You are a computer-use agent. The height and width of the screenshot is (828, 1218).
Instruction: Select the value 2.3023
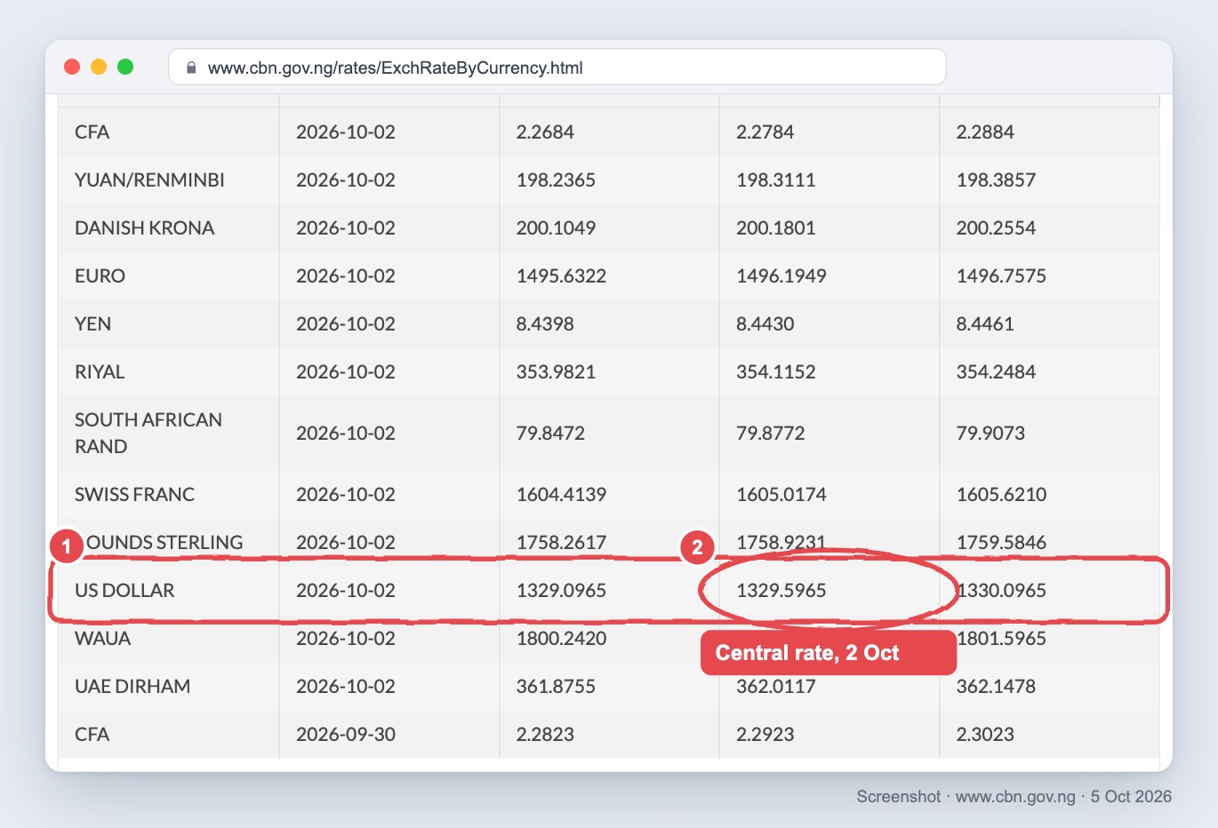click(x=985, y=735)
